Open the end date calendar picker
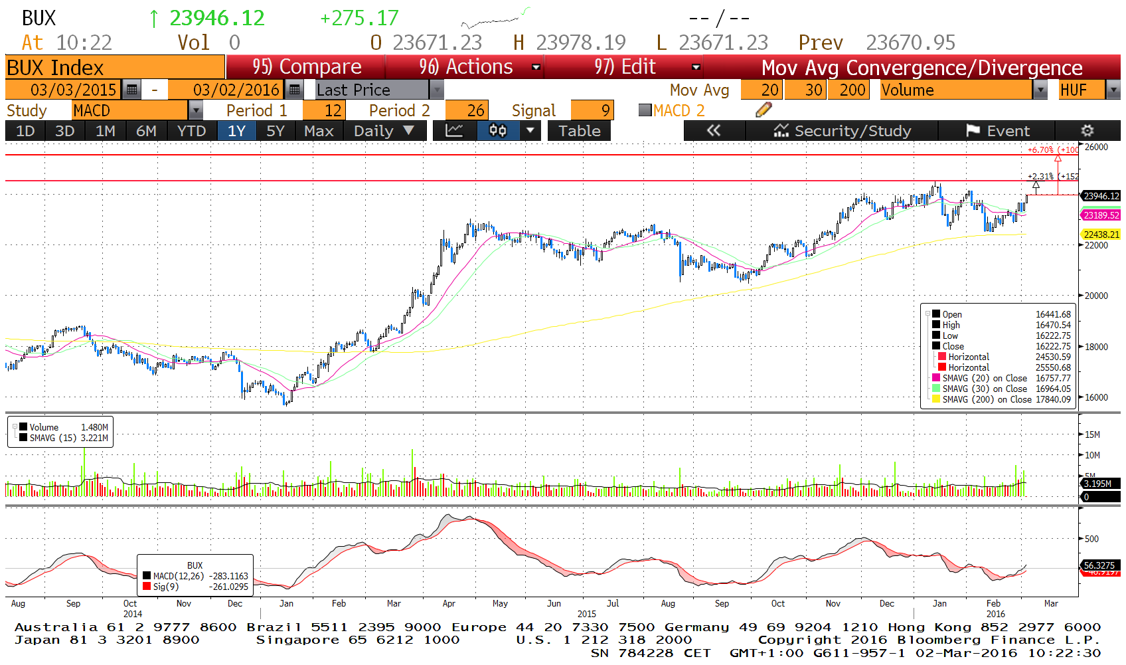 coord(294,90)
